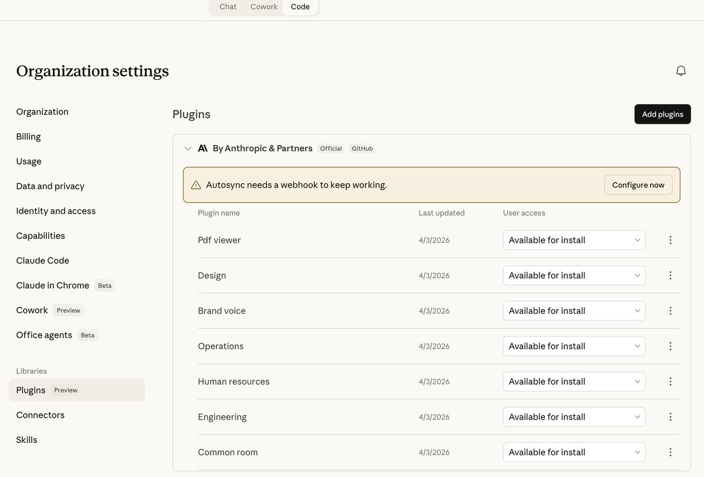Open the Skills library page
704x477 pixels.
[x=26, y=439]
